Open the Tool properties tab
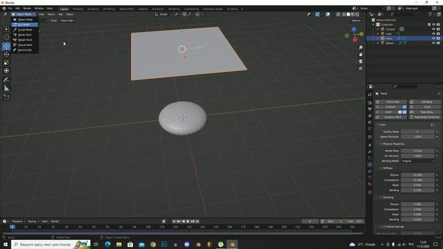Image resolution: width=443 pixels, height=249 pixels. coord(370,95)
